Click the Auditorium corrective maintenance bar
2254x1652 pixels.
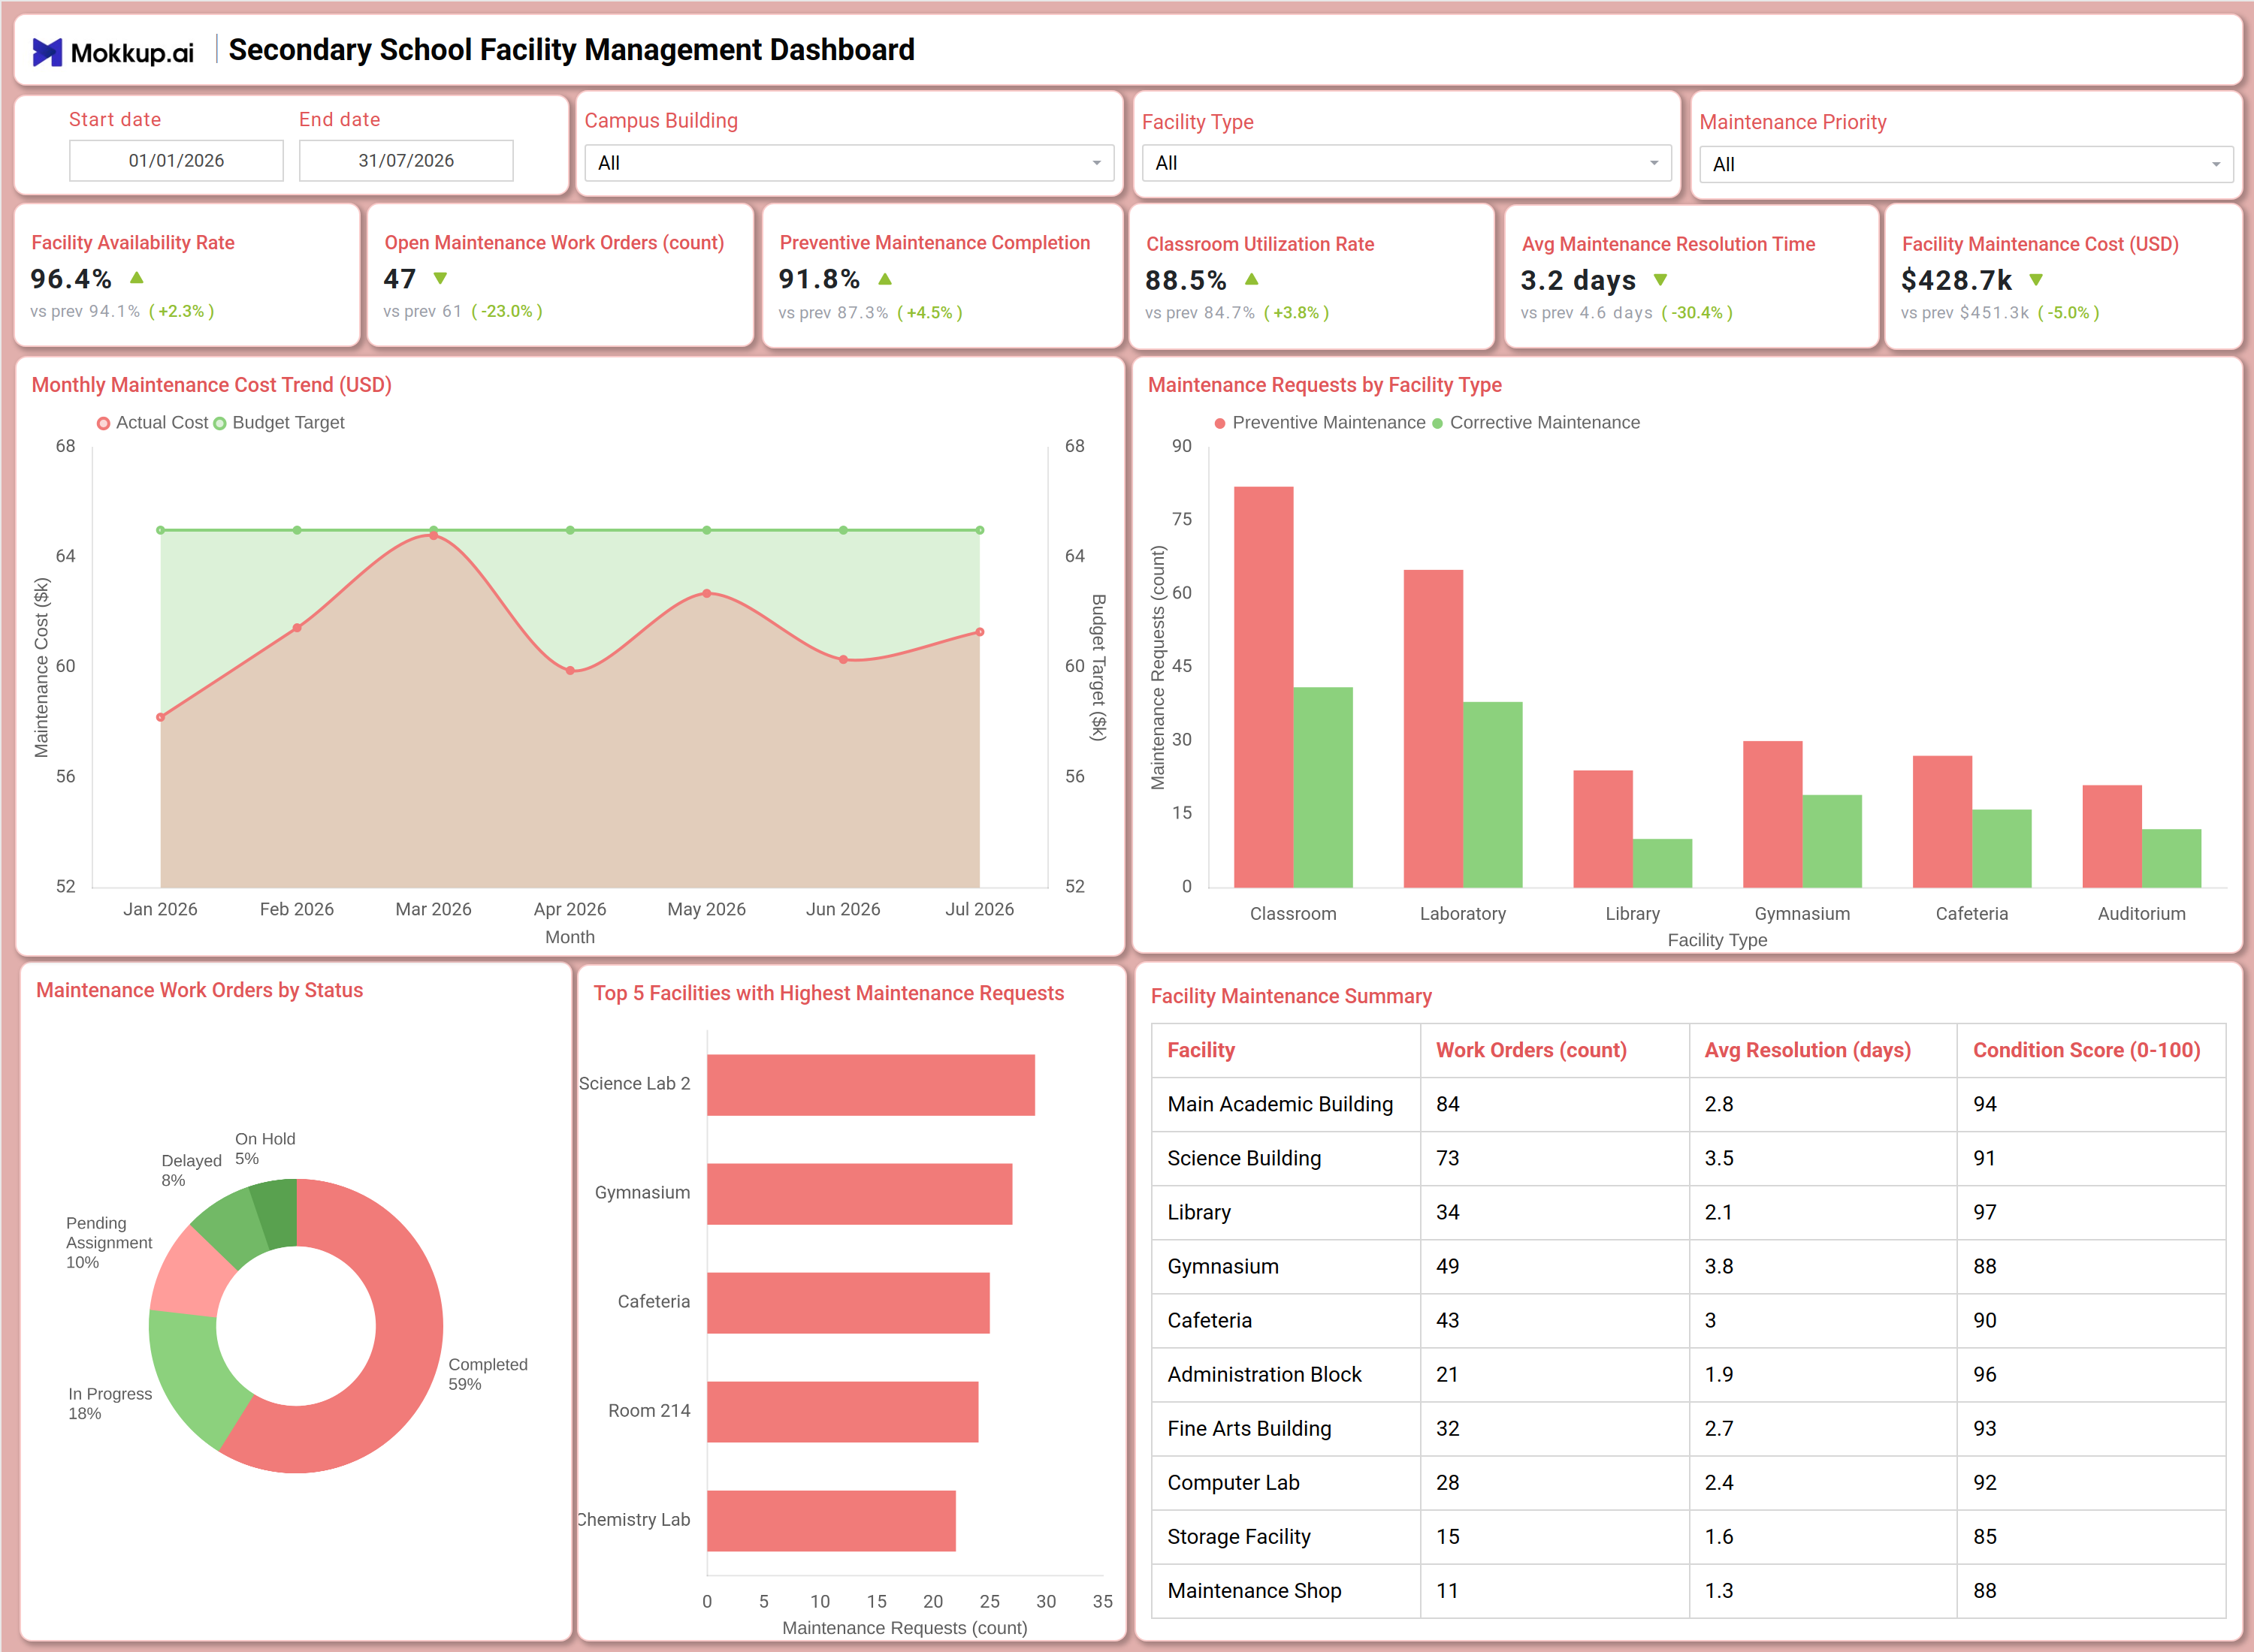2171,858
